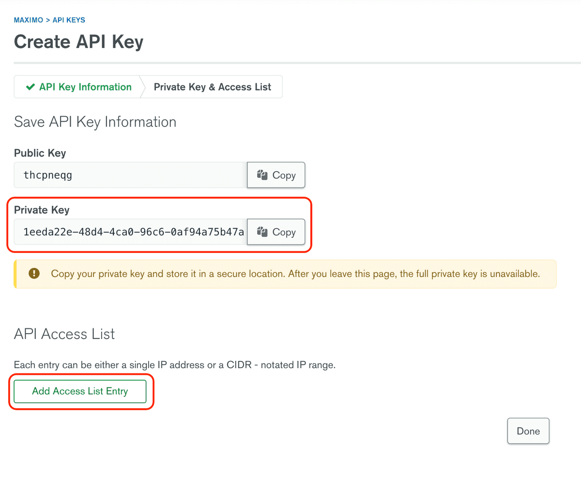The width and height of the screenshot is (581, 479).
Task: Switch to API Key Information step
Action: pos(85,87)
